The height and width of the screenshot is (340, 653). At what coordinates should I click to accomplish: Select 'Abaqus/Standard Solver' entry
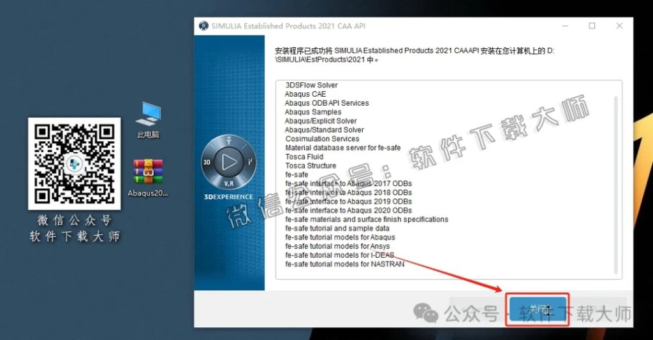(325, 130)
